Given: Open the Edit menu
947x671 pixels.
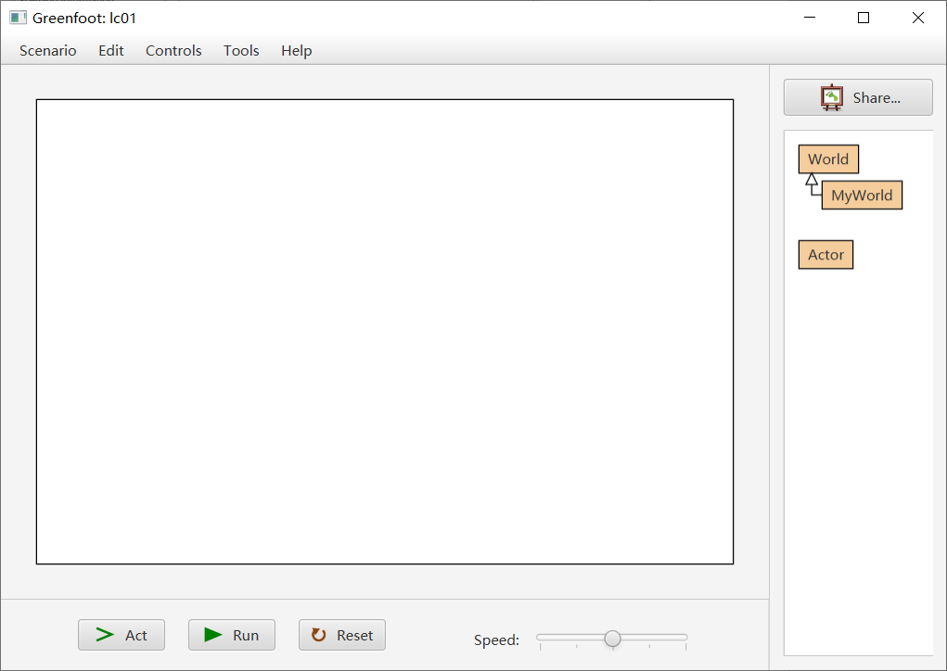Looking at the screenshot, I should [x=111, y=51].
